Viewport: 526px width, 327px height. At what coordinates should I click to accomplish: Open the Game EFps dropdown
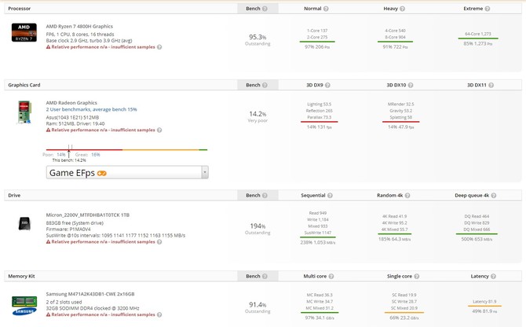pyautogui.click(x=127, y=172)
